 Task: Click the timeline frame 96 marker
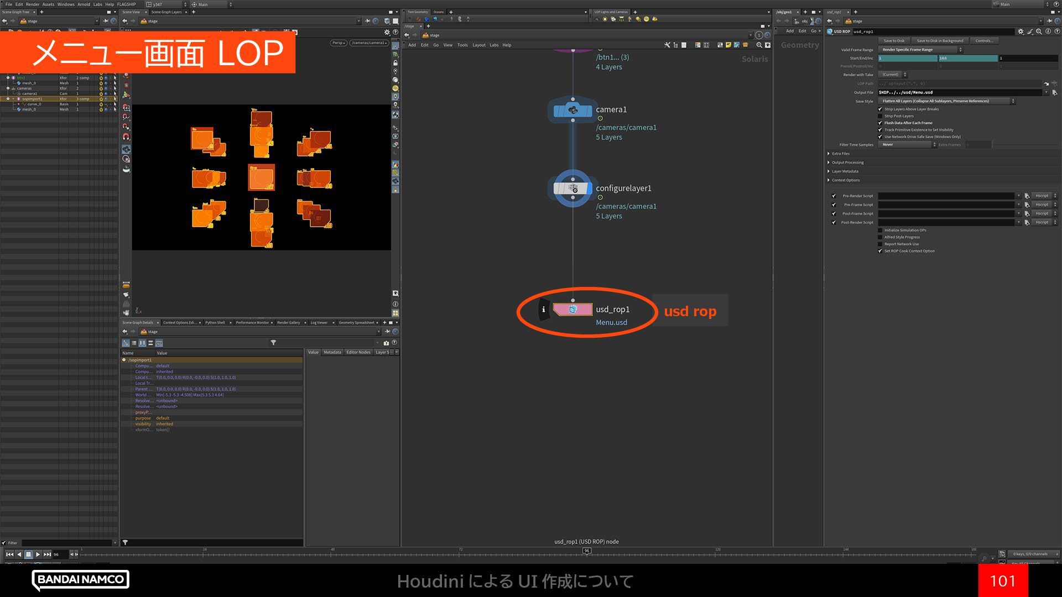587,551
